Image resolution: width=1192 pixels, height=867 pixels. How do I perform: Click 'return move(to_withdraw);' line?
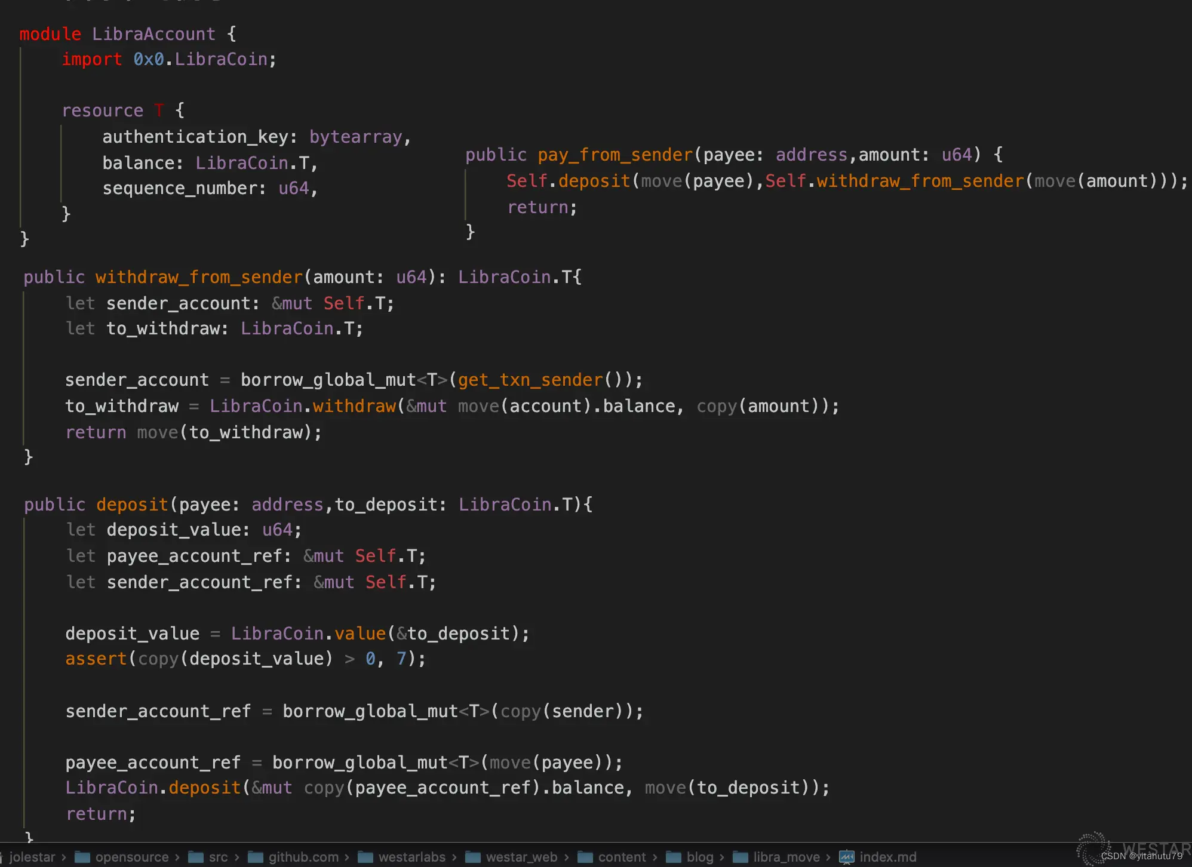click(193, 432)
